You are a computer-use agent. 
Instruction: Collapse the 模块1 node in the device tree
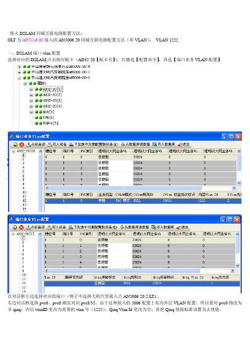click(25, 83)
